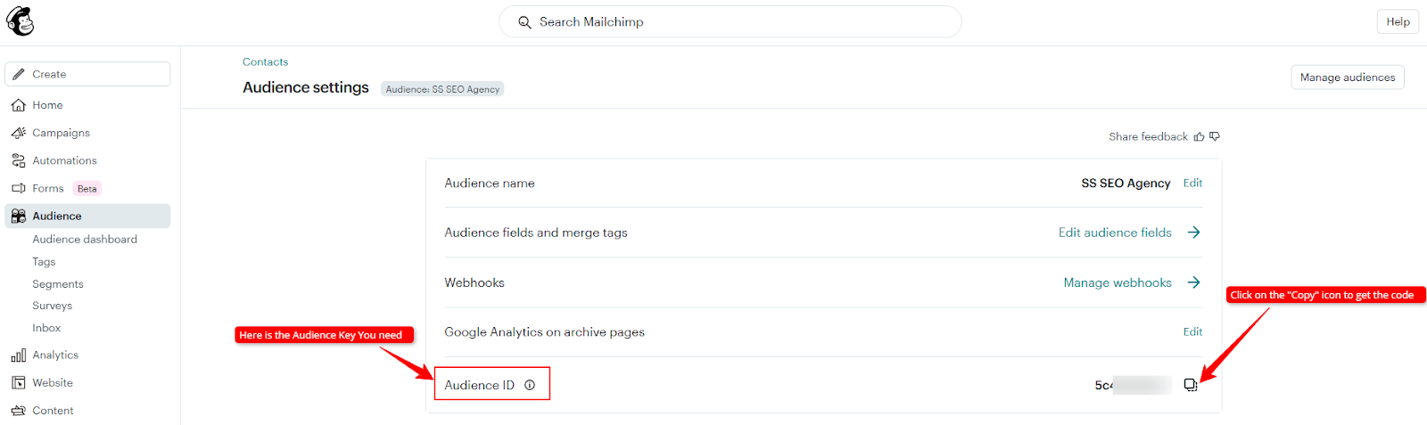Viewport: 1427px width, 425px height.
Task: Click the Audience ID info icon
Action: 530,385
